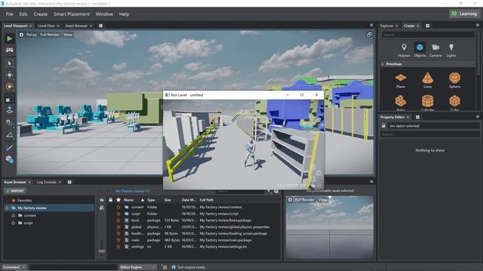Favorite the content folder with its star
This screenshot has height=271, width=483.
pyautogui.click(x=118, y=207)
